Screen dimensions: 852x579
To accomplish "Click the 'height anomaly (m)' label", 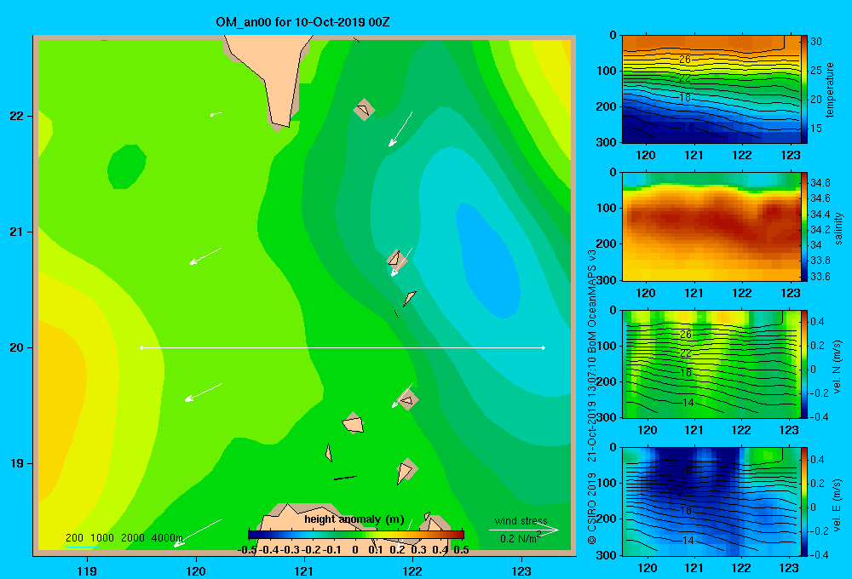I will click(354, 519).
